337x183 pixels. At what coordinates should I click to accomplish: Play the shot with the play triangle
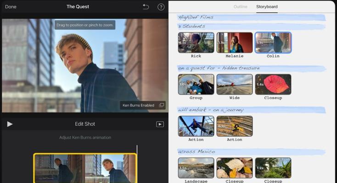tap(10, 124)
